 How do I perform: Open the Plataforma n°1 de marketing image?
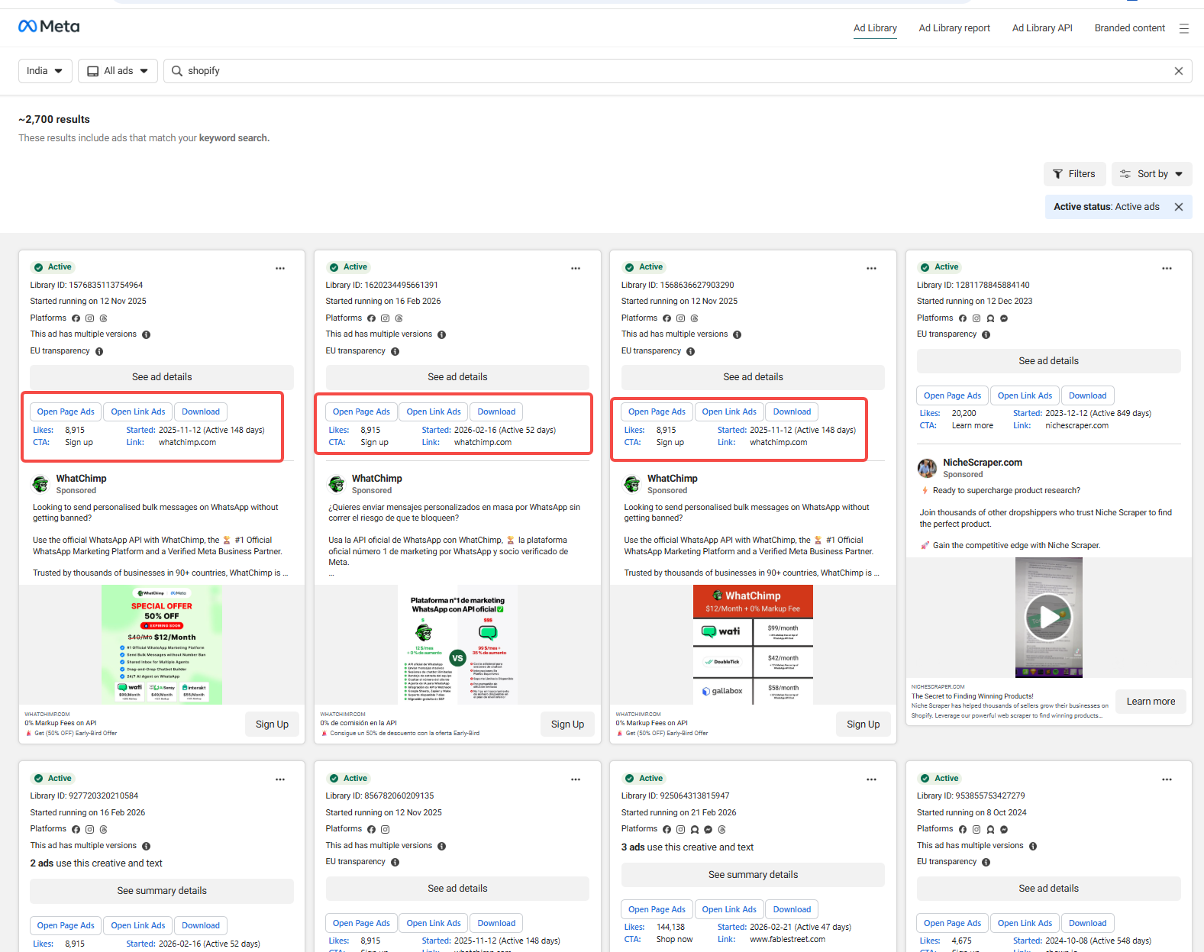457,645
